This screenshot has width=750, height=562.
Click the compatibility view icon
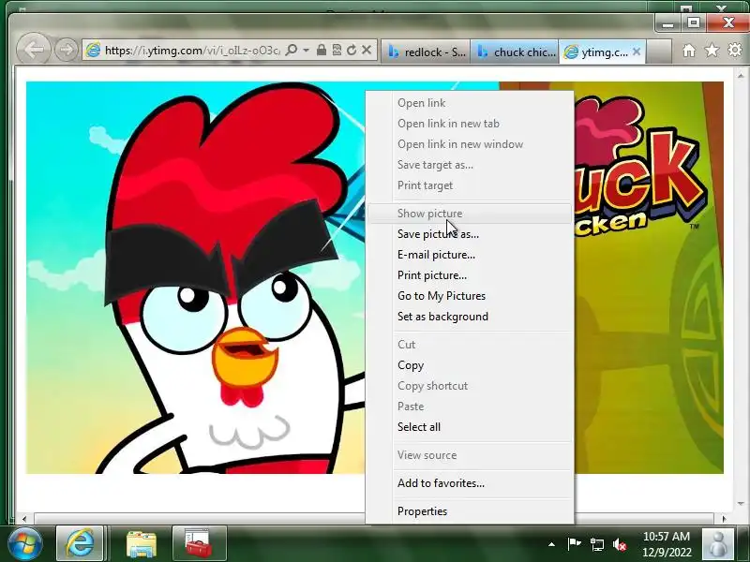click(337, 50)
